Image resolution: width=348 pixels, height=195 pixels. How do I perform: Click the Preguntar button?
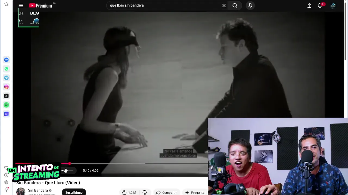195,192
